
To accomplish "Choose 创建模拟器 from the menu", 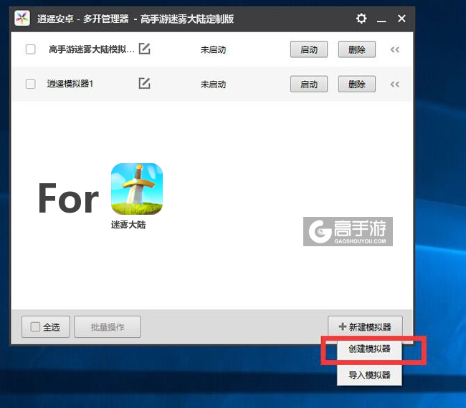I will point(369,349).
